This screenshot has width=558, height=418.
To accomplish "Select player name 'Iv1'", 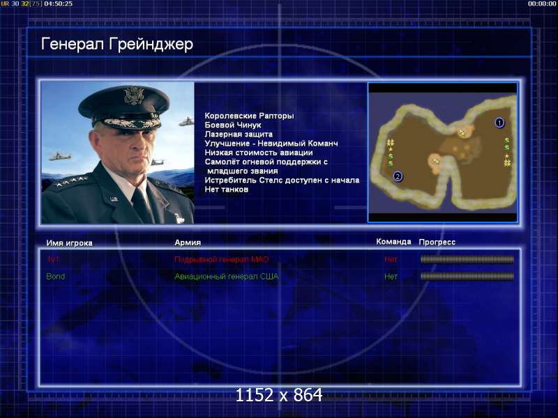I will point(53,259).
